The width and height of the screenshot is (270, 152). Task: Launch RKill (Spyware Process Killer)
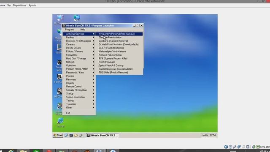(x=119, y=59)
